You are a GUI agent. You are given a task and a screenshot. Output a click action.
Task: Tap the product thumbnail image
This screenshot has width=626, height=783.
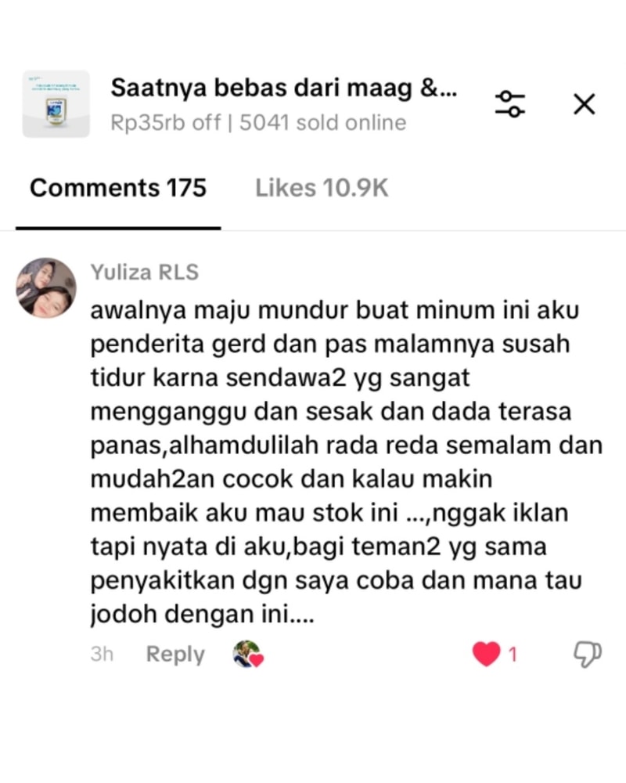tap(56, 104)
